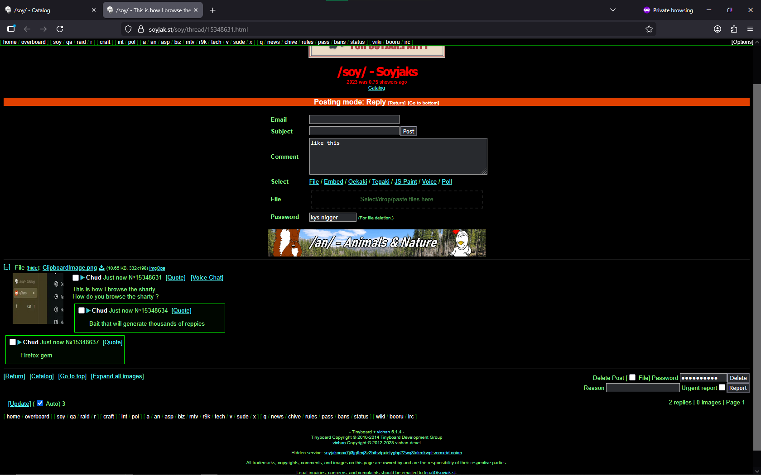Open the Firefox account icon
Image resolution: width=761 pixels, height=475 pixels.
pos(718,29)
